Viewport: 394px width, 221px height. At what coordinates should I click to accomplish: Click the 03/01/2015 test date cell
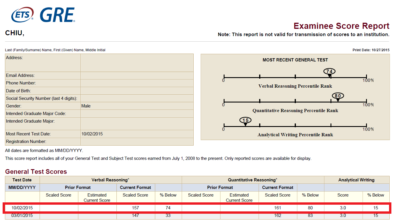tap(22, 215)
